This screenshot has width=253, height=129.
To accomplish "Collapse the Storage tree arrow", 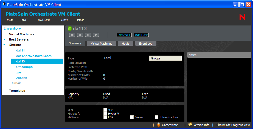I will click(x=4, y=45).
